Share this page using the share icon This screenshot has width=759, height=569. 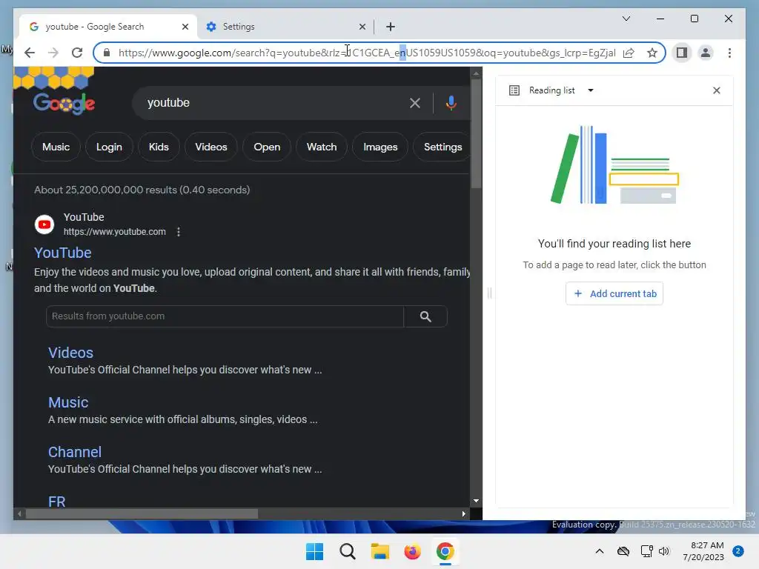[x=629, y=53]
